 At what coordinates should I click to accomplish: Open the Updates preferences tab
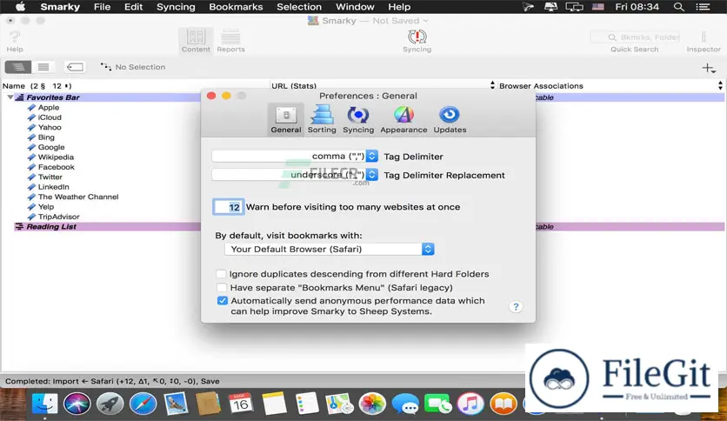(x=450, y=120)
